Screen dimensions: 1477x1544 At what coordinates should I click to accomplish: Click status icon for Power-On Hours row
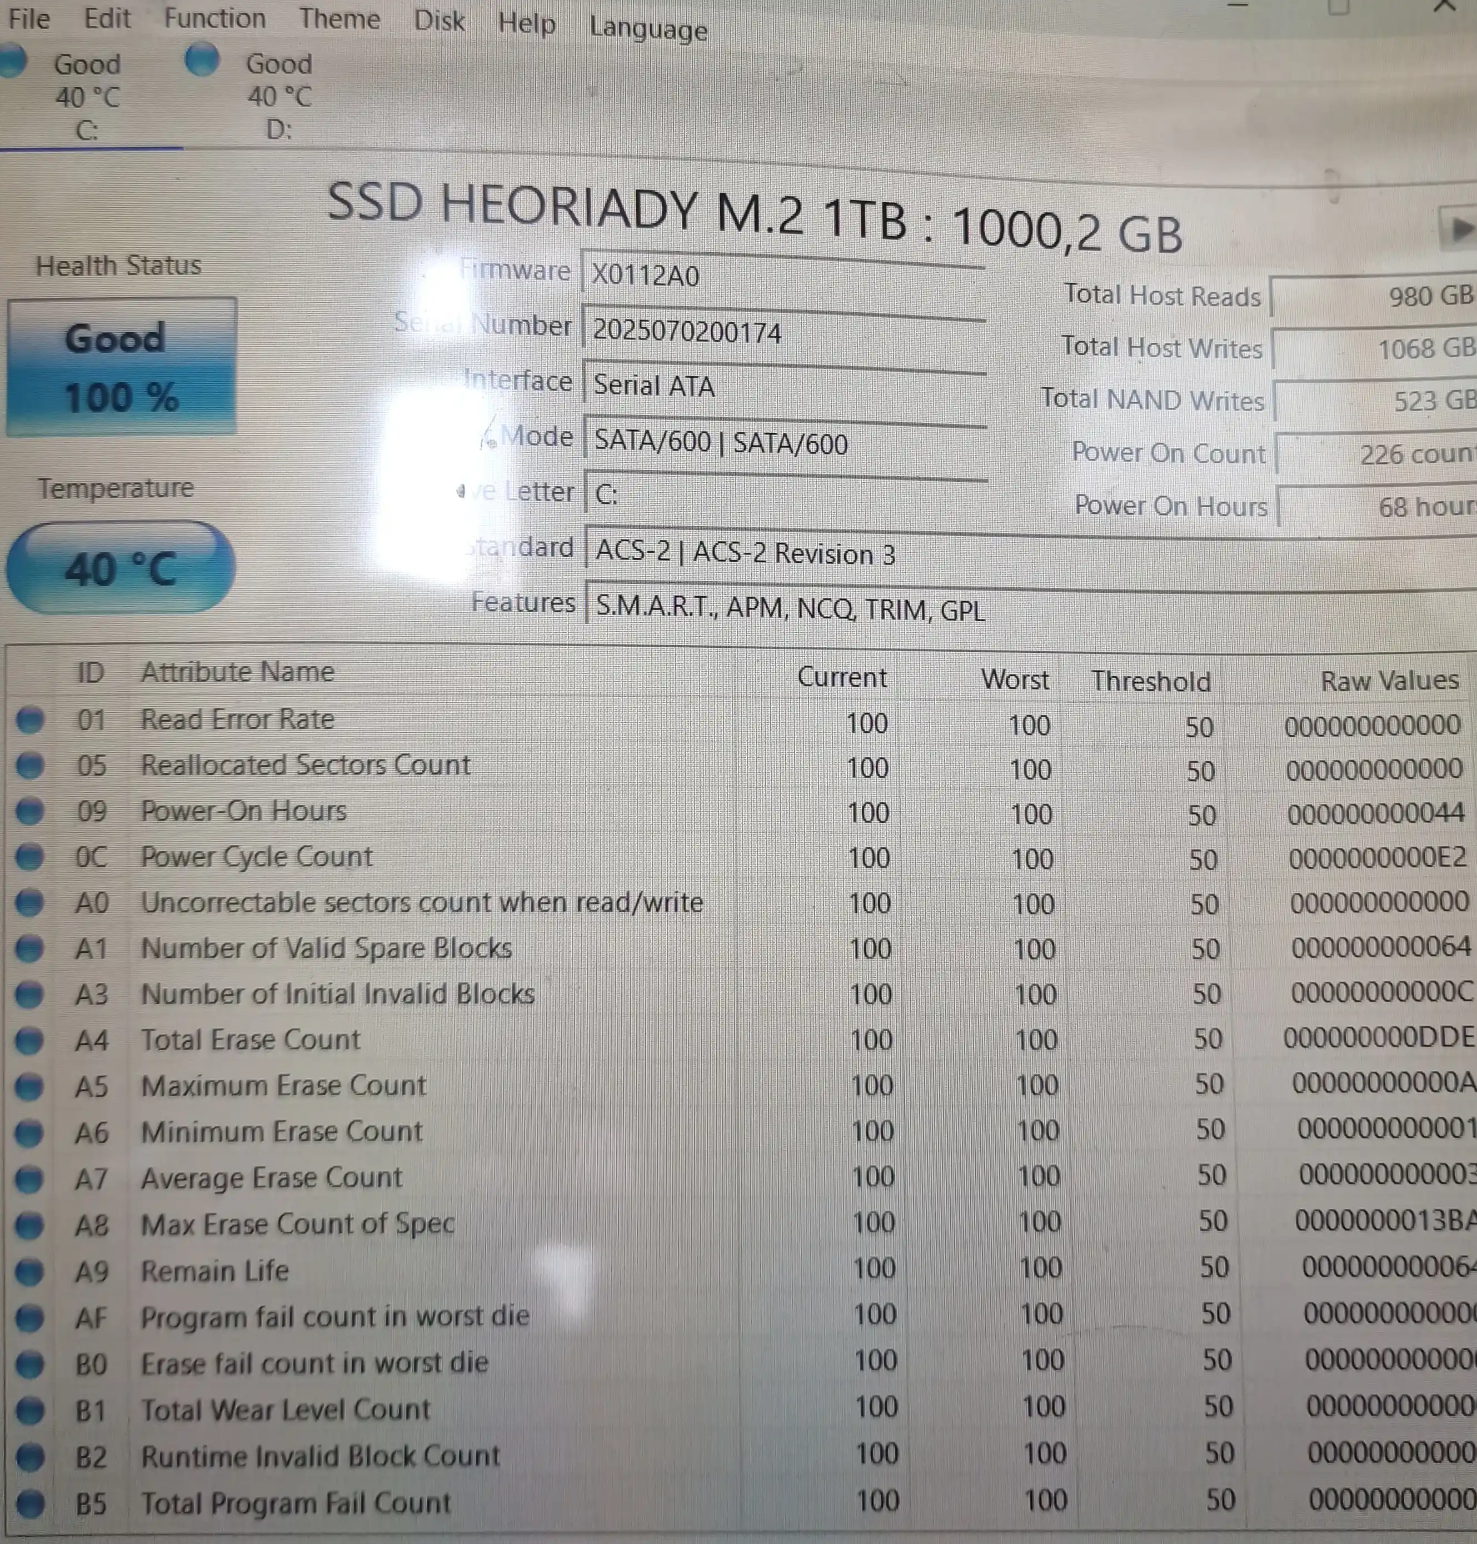pyautogui.click(x=30, y=810)
